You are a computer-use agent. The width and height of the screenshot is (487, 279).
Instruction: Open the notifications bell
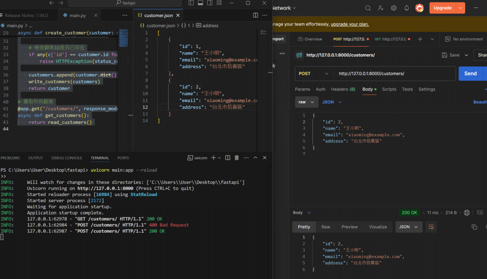coord(407,8)
